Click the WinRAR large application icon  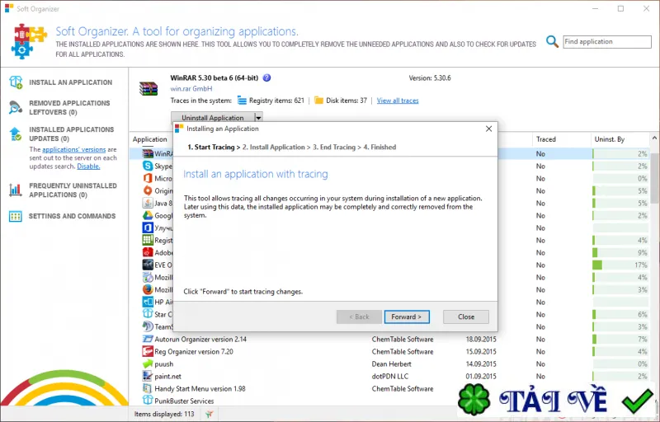pyautogui.click(x=148, y=89)
